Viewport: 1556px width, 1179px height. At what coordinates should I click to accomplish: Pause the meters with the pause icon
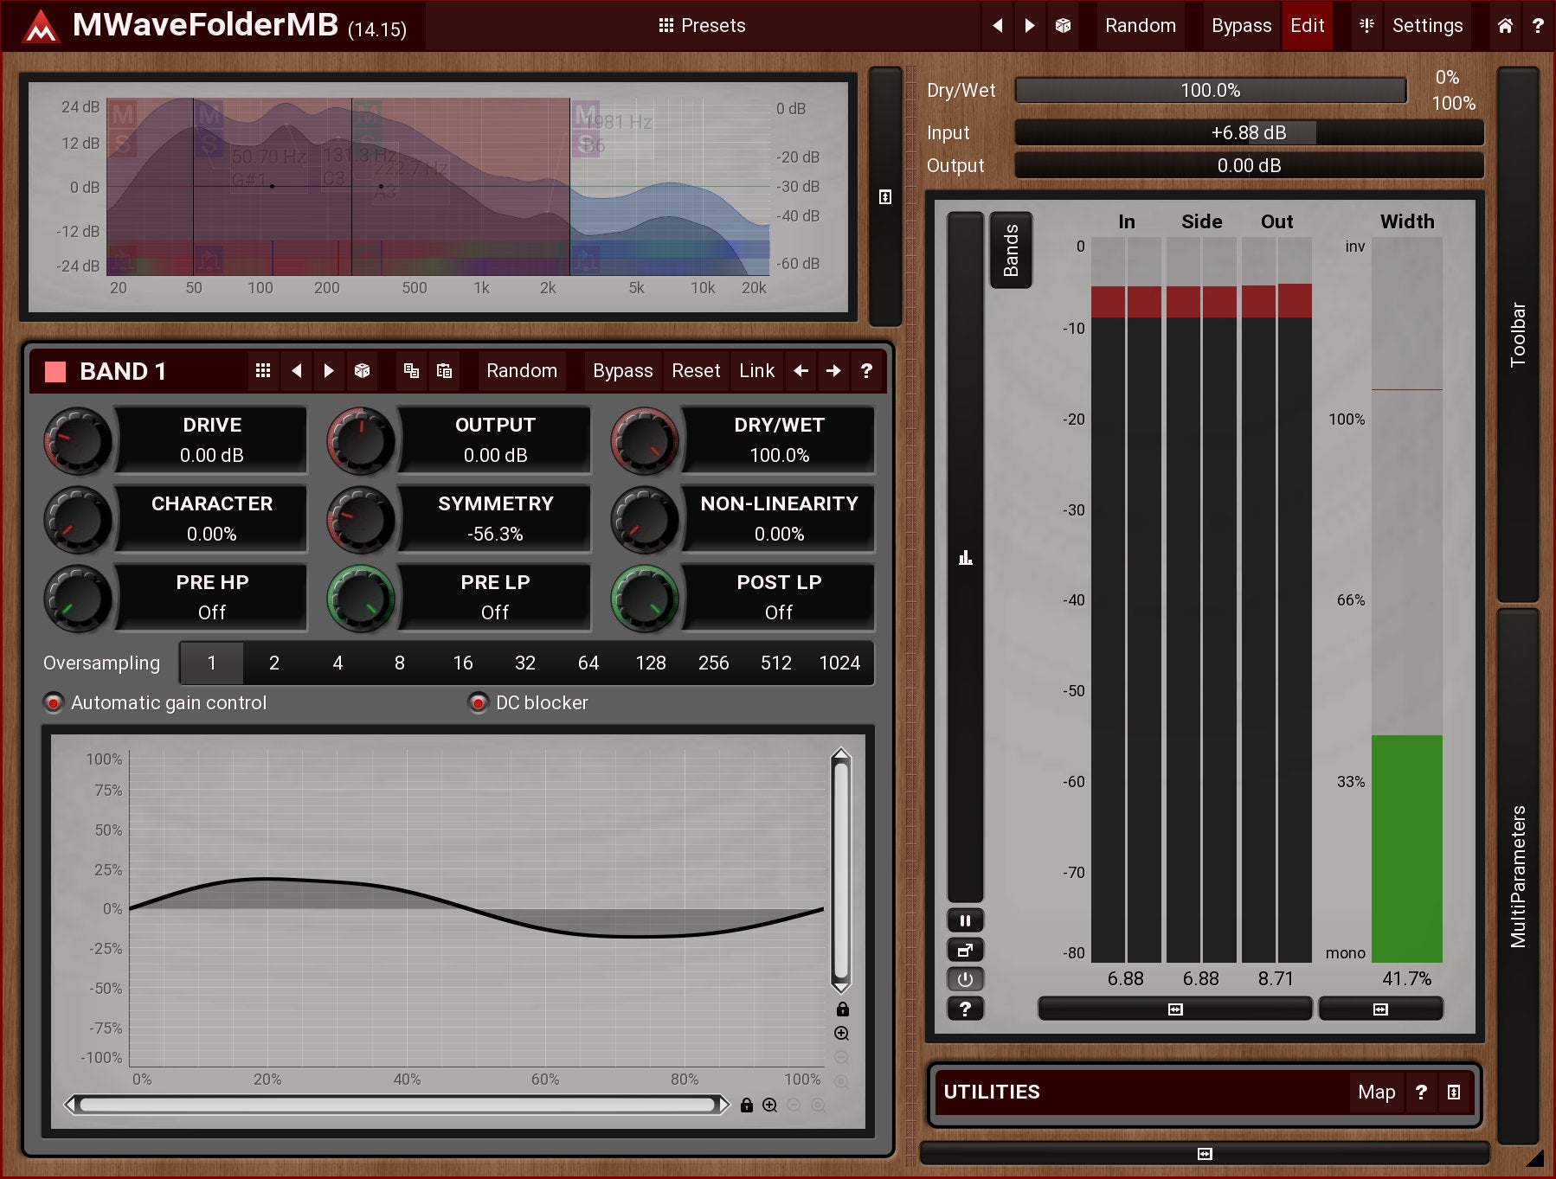965,920
